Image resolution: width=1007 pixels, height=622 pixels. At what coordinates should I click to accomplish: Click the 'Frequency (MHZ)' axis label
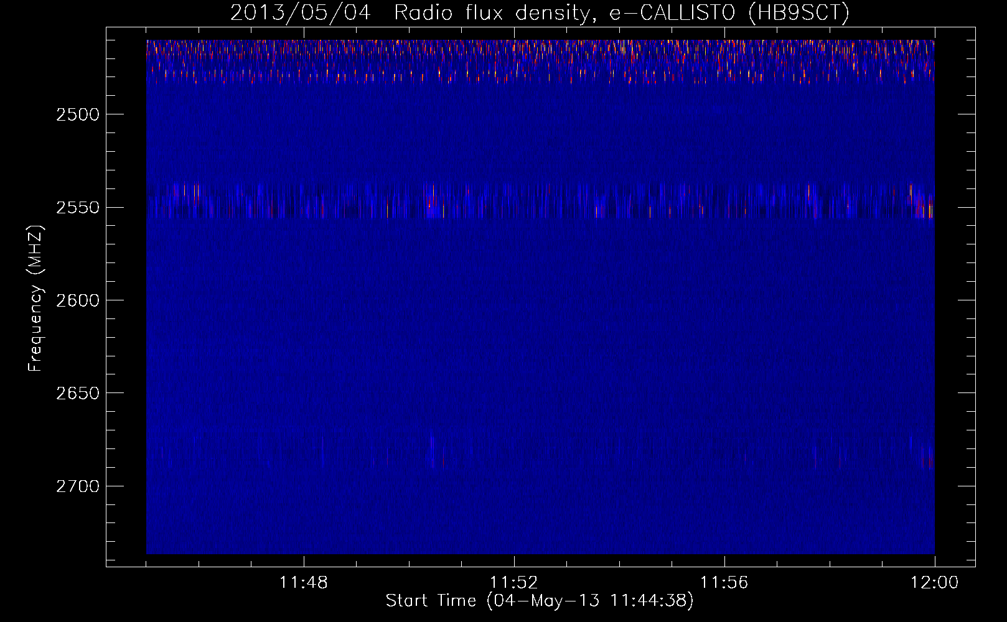click(35, 299)
